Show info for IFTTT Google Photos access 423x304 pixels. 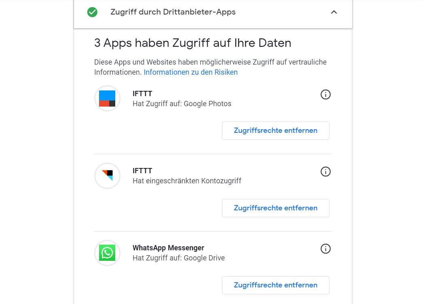(x=326, y=94)
